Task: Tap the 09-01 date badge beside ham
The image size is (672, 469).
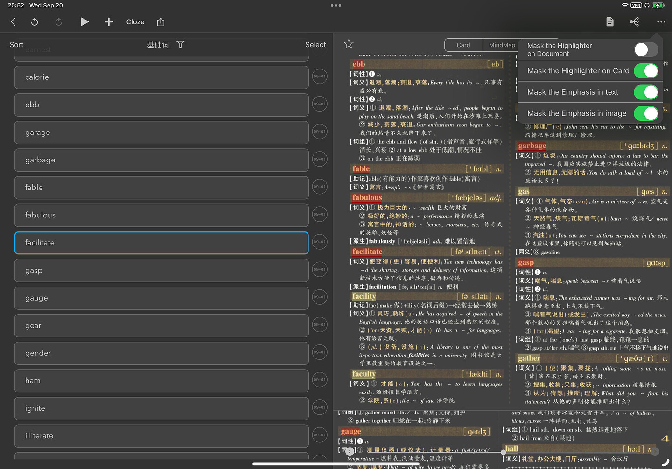Action: click(320, 379)
